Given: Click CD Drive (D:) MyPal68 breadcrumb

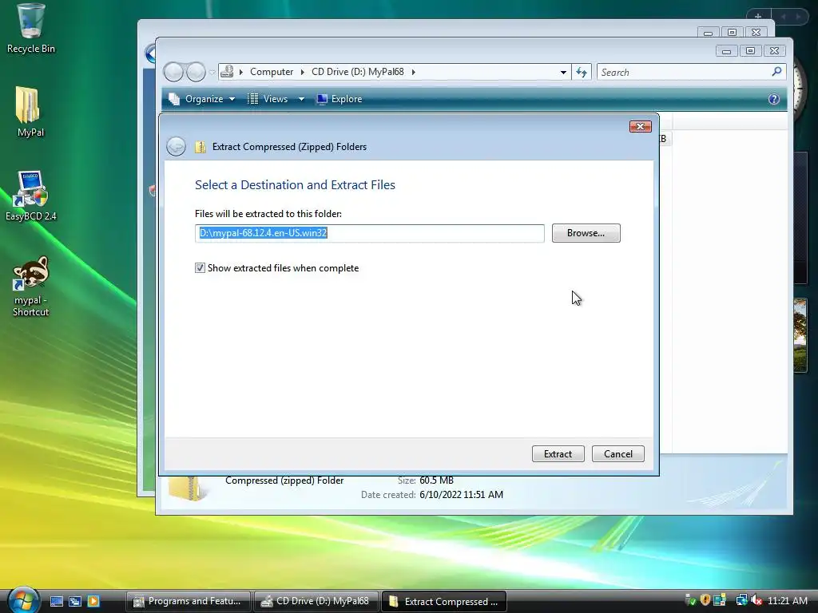Looking at the screenshot, I should point(357,72).
